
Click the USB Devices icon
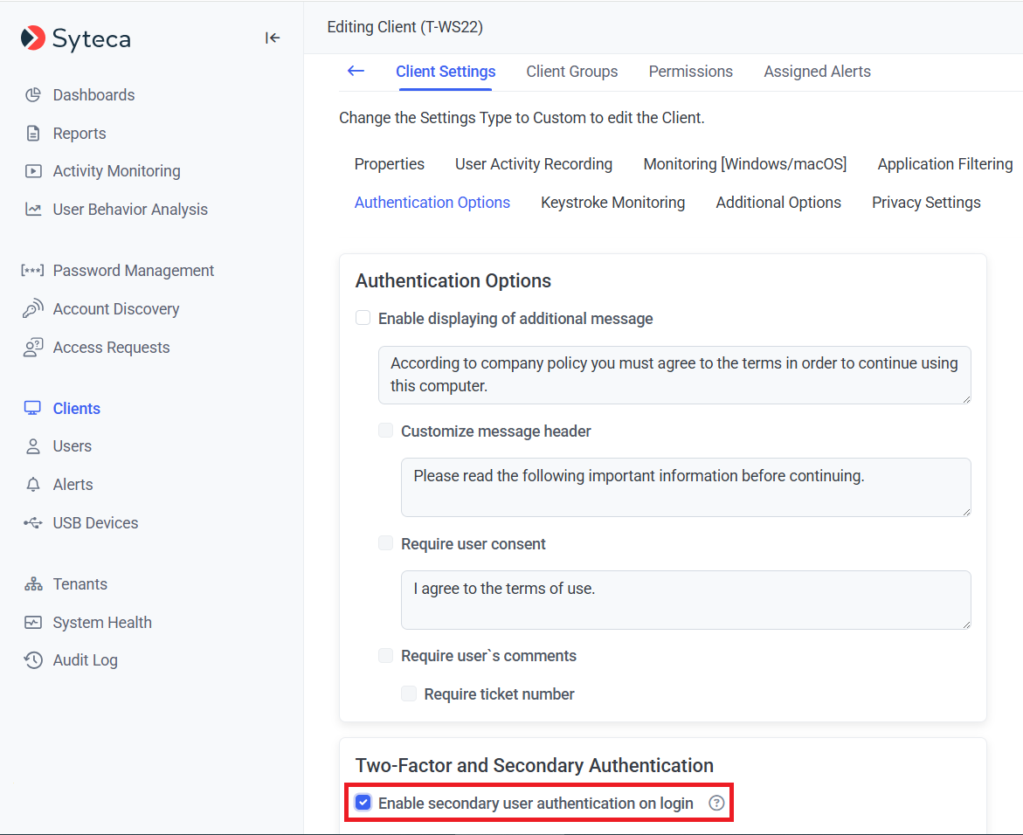pos(33,523)
